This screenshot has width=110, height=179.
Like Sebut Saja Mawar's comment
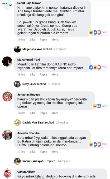click(32, 39)
